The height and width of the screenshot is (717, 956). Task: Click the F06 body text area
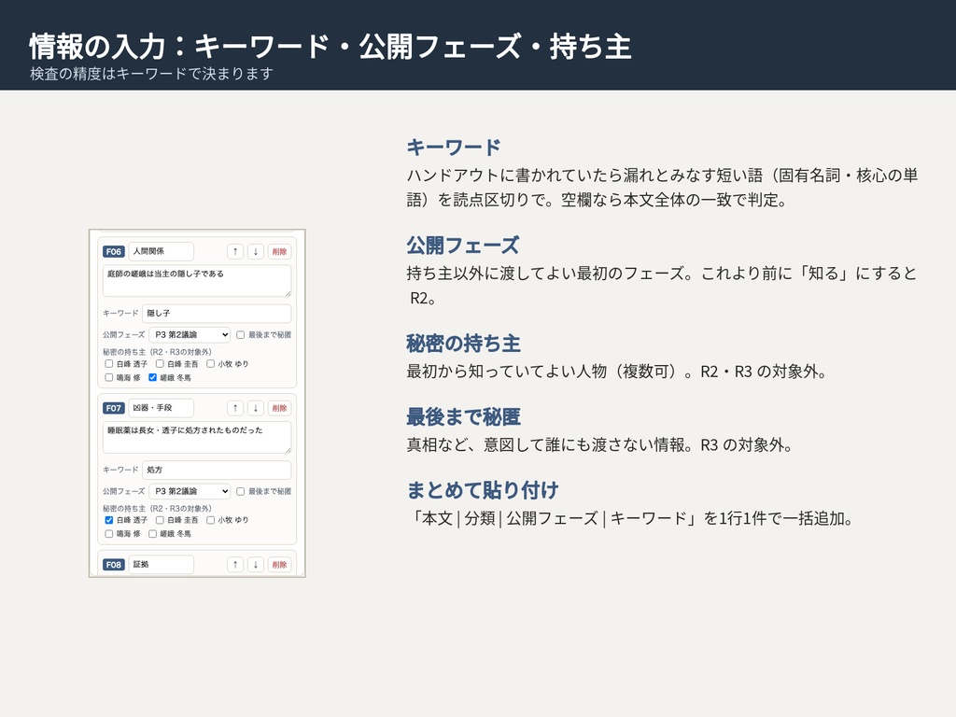[197, 281]
